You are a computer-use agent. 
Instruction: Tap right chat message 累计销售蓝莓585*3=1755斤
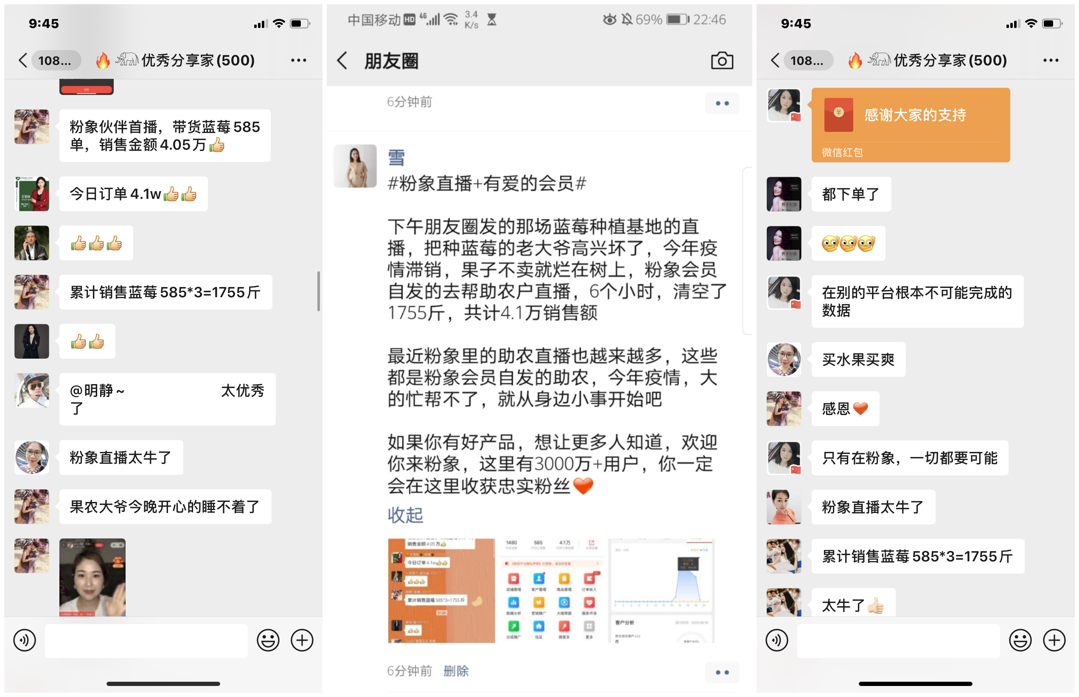pyautogui.click(x=918, y=556)
